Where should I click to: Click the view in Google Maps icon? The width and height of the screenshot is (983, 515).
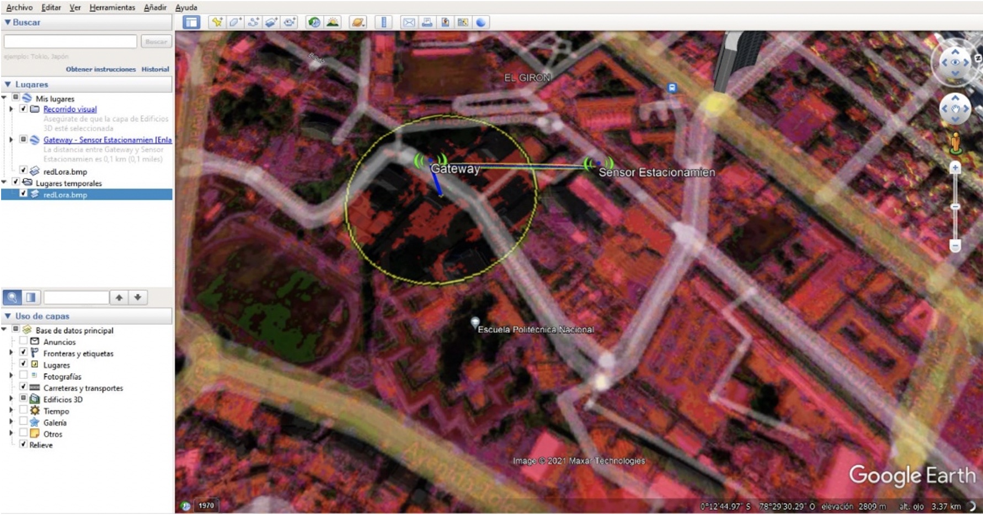(463, 22)
